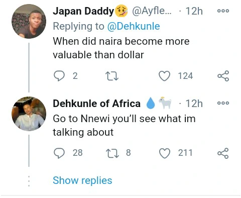241x198 pixels.
Task: Open the @Dehkunle mention link
Action: (x=134, y=26)
